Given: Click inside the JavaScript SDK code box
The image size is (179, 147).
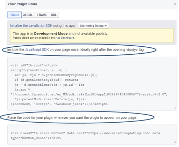Looking at the screenshot, I should (x=92, y=84).
